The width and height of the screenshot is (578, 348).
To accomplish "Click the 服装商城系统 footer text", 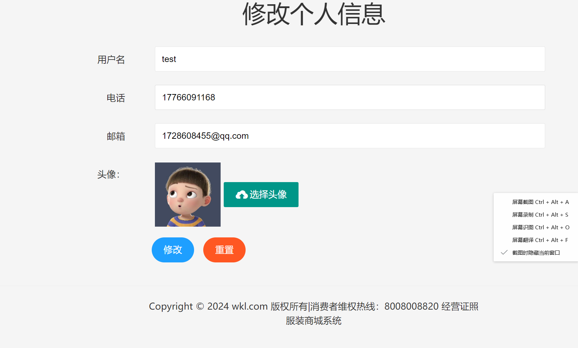I will [313, 321].
